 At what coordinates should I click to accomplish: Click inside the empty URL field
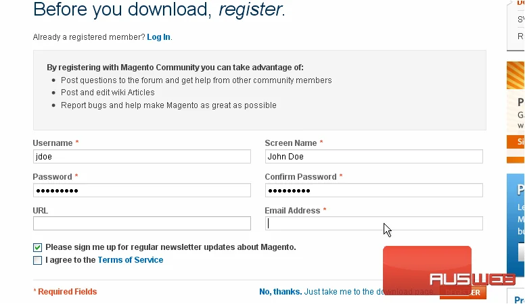pos(142,224)
